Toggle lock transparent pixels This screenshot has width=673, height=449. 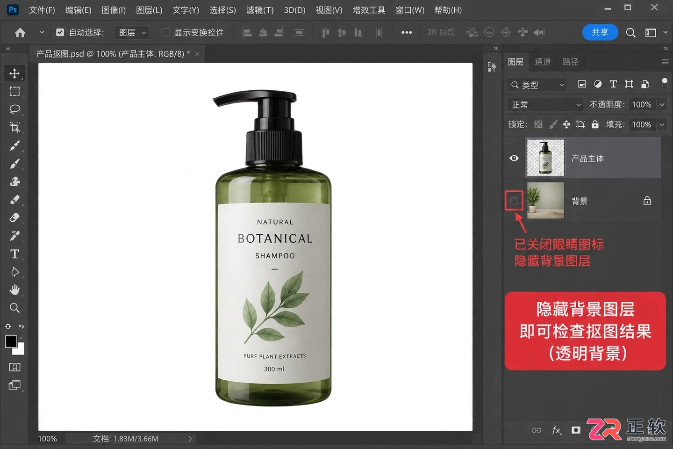click(x=538, y=124)
